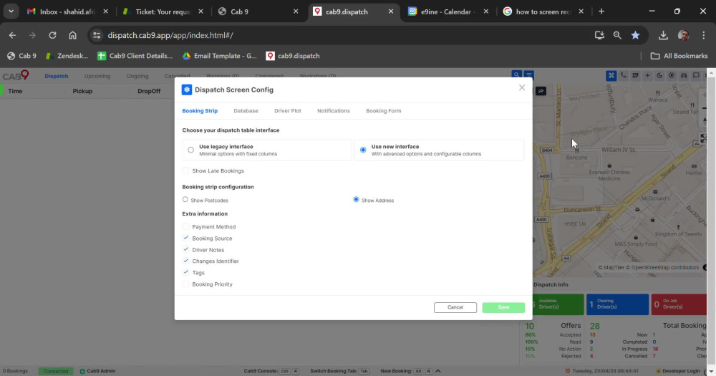This screenshot has height=376, width=716.
Task: Tick the Show Late Bookings checkbox
Action: tap(185, 170)
